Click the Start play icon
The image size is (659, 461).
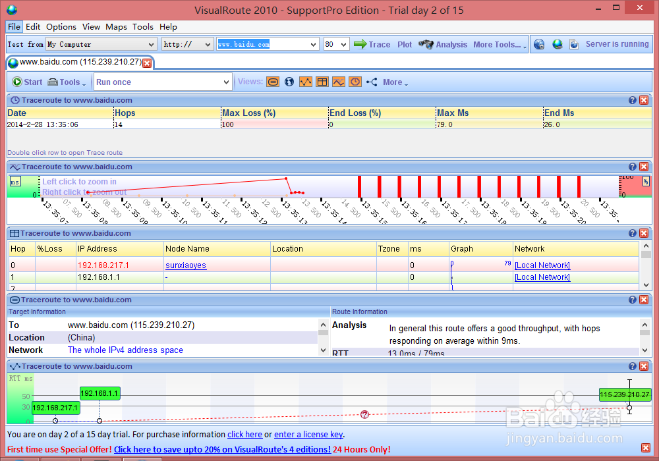[x=27, y=82]
